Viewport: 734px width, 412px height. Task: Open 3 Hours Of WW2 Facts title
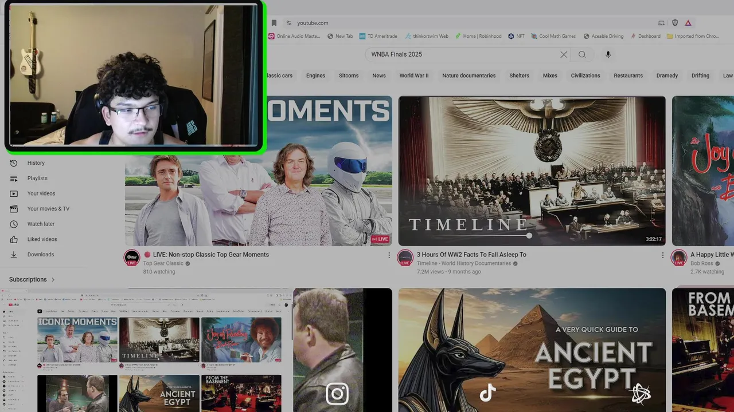471,255
